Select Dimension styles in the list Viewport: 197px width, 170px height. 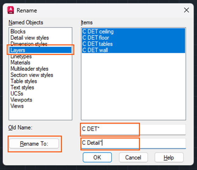[29, 44]
